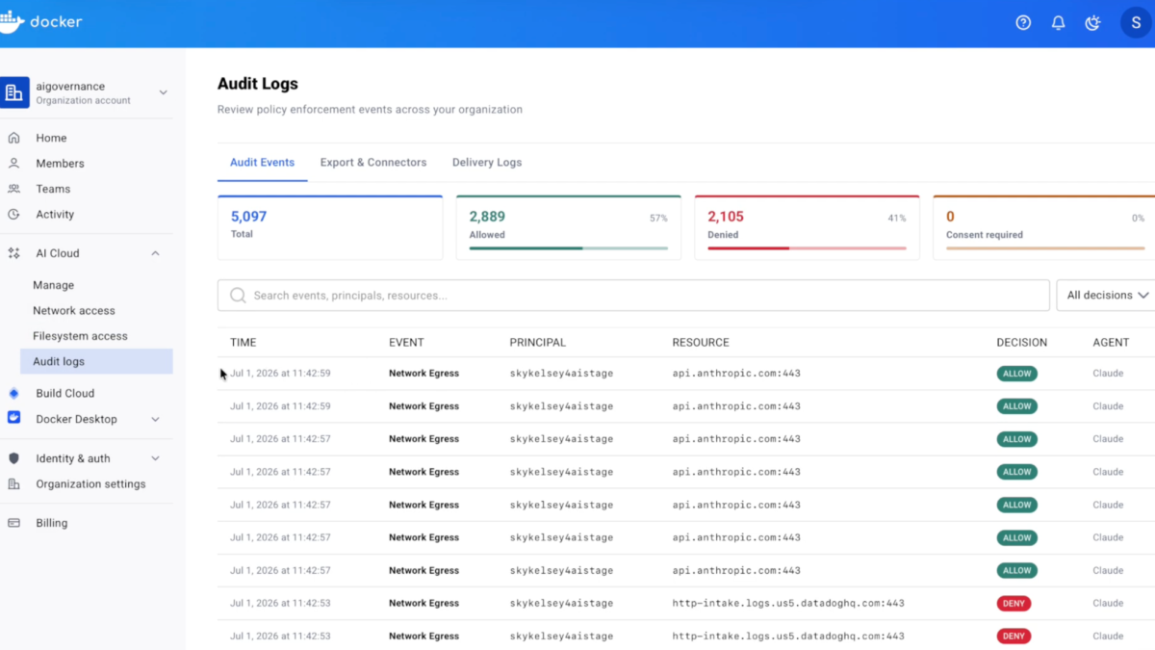Open Network access in sidebar

click(x=74, y=311)
